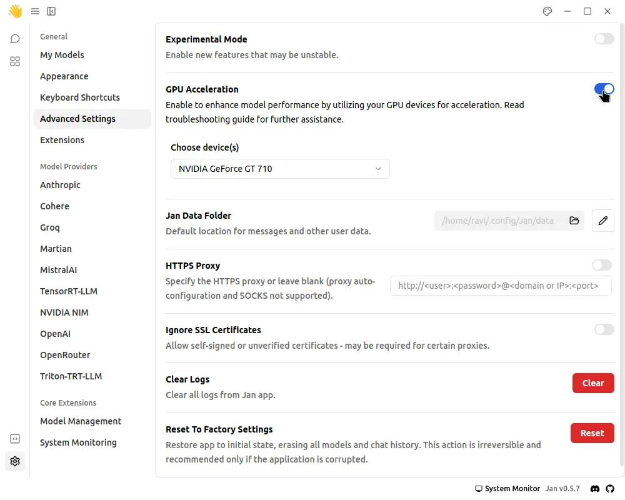Select Keyboard Shortcuts in settings menu
Screen dimensions: 625x500
tap(80, 97)
